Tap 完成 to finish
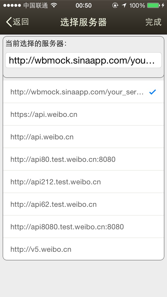Viewport: 167px width, 297px height. [x=153, y=22]
